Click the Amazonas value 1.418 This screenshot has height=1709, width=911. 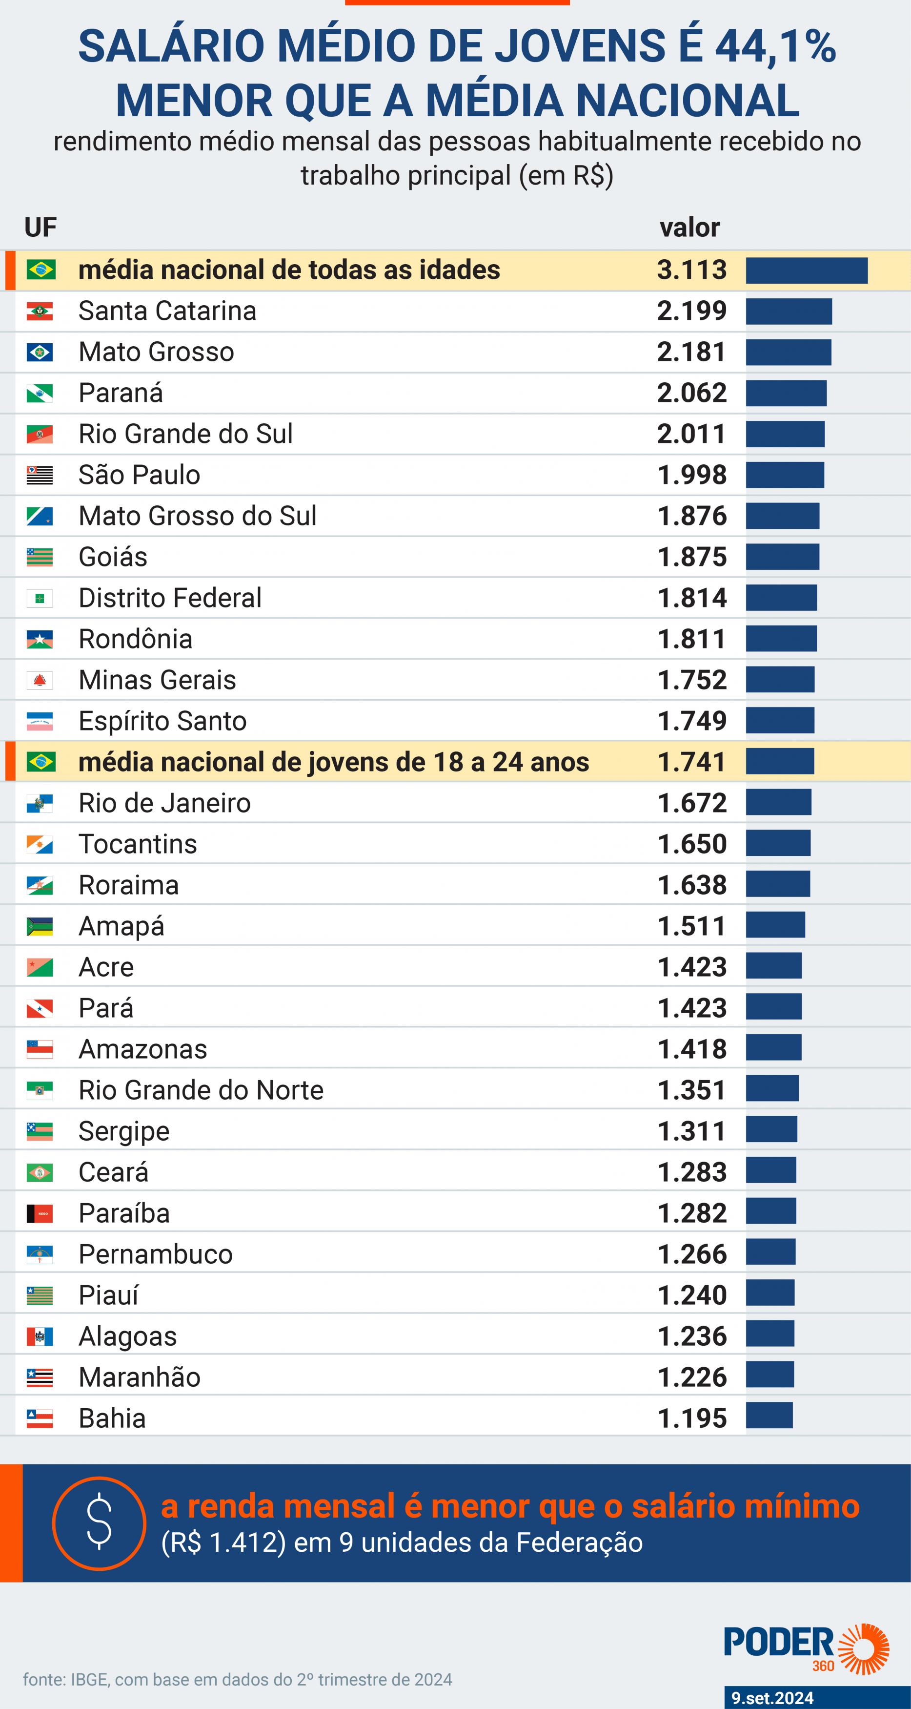tap(692, 1049)
